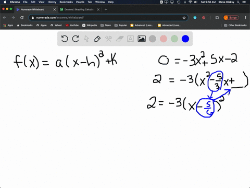250x188 pixels.
Task: Close the Numerade Whiteboard tab
Action: (55, 9)
